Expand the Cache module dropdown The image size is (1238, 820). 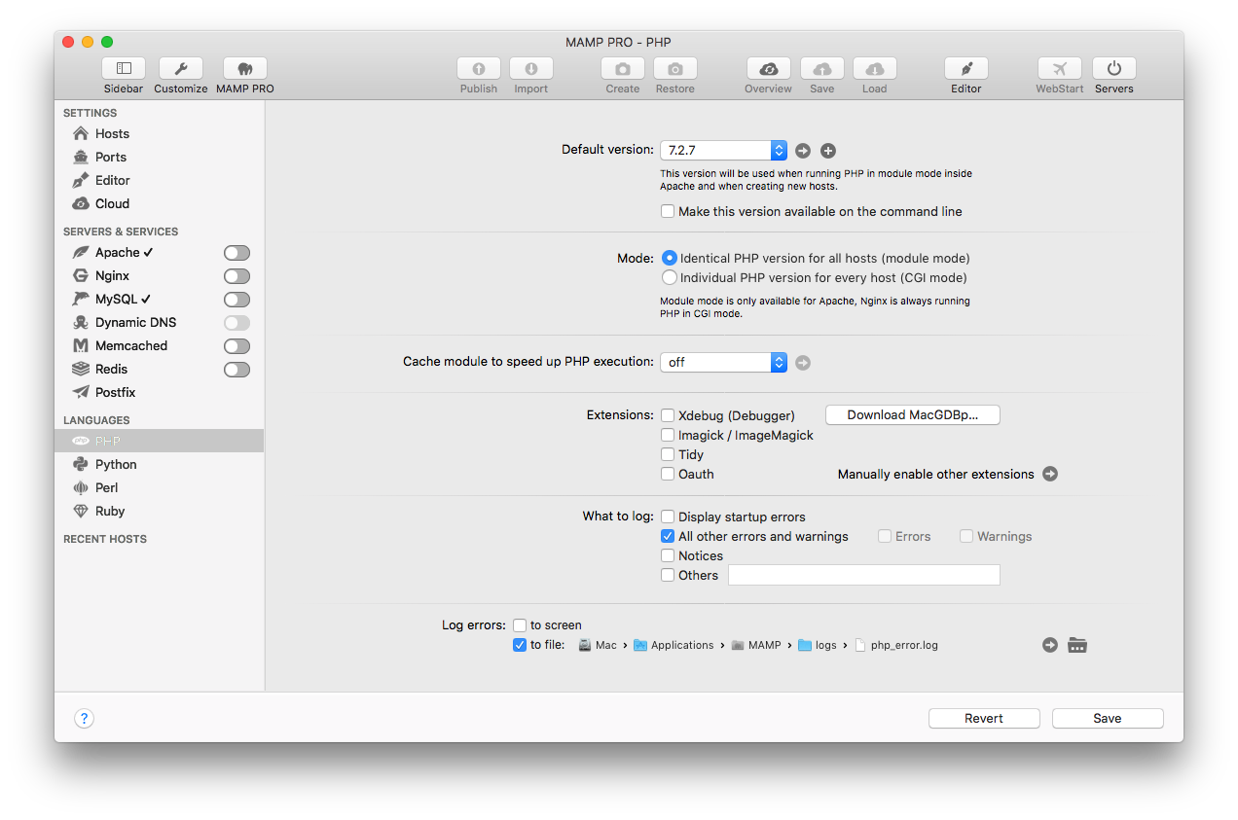coord(723,362)
